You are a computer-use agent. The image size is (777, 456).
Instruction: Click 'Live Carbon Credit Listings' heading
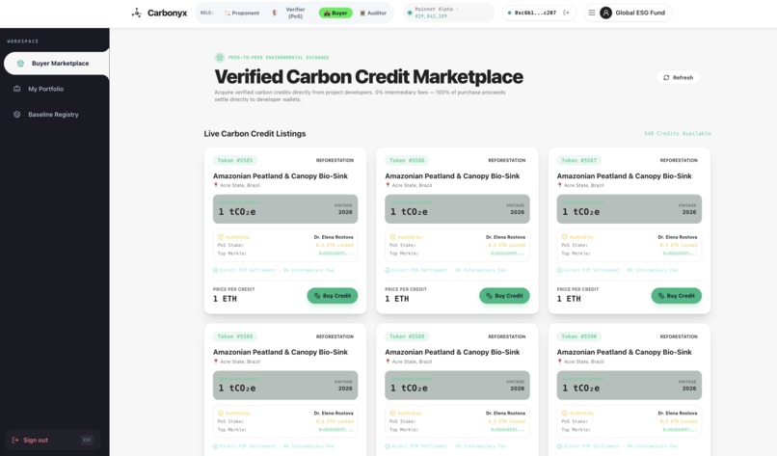pyautogui.click(x=255, y=133)
